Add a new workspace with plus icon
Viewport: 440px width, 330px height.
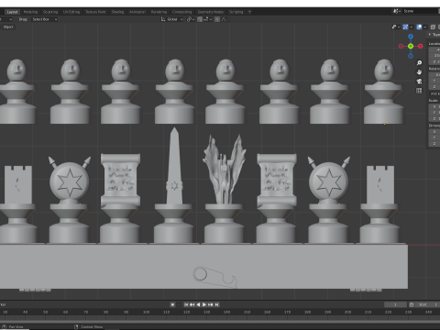[249, 12]
